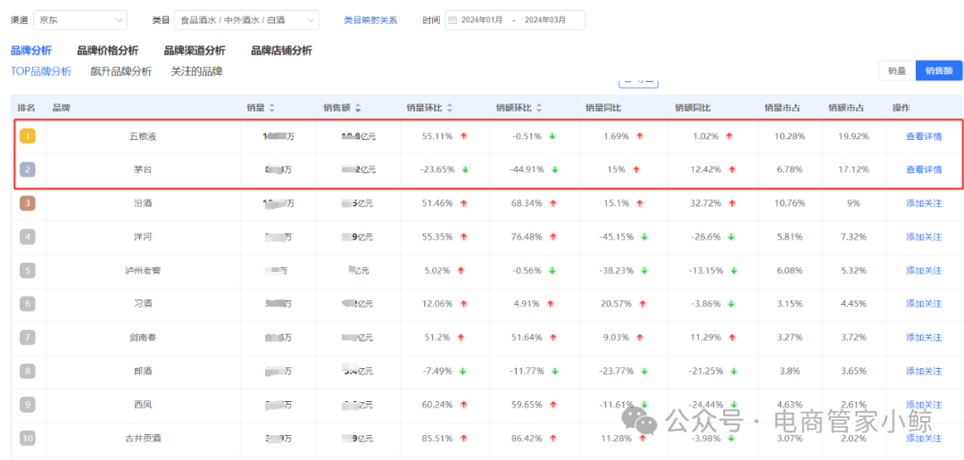Click the 类目映射关系 link
This screenshot has width=964, height=460.
370,21
